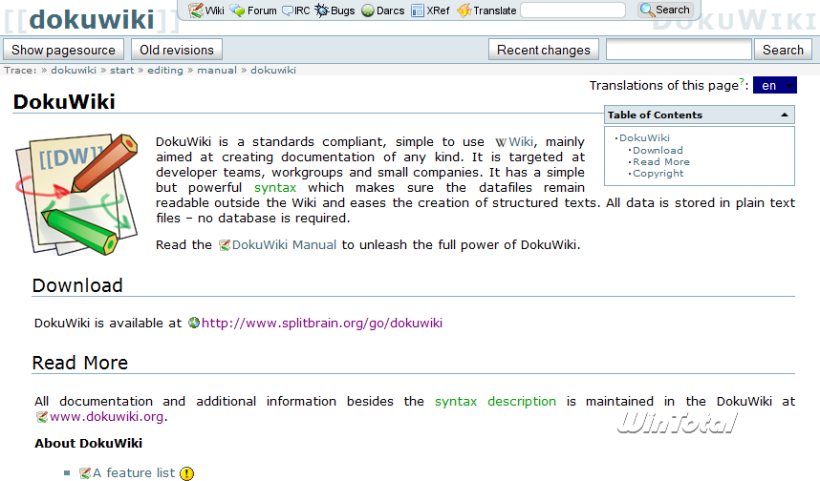Open the splitbrain.org dokuwiki download URL
Screen dimensions: 820x481
click(x=316, y=324)
